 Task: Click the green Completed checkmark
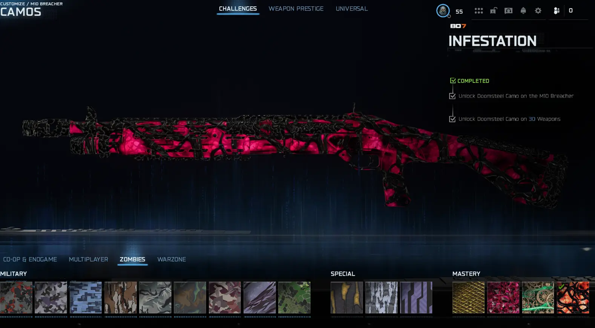[453, 81]
